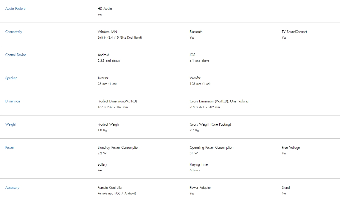Select the Remote Controller spec title

coord(110,188)
